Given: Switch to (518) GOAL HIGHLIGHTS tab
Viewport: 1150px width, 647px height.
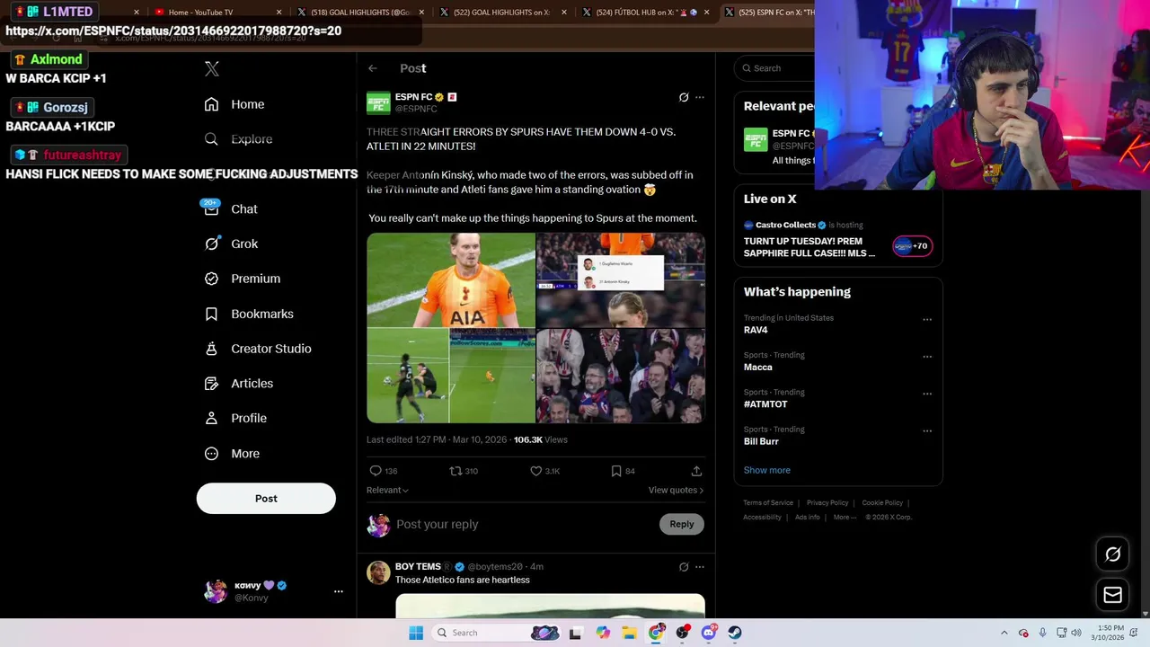Looking at the screenshot, I should [359, 13].
